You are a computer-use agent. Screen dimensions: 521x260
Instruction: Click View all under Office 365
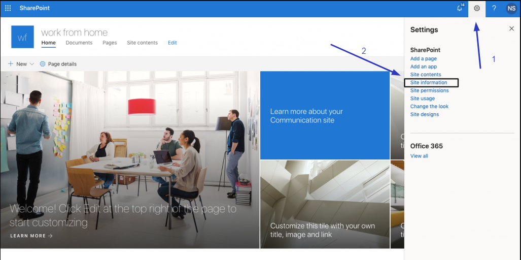[420, 156]
